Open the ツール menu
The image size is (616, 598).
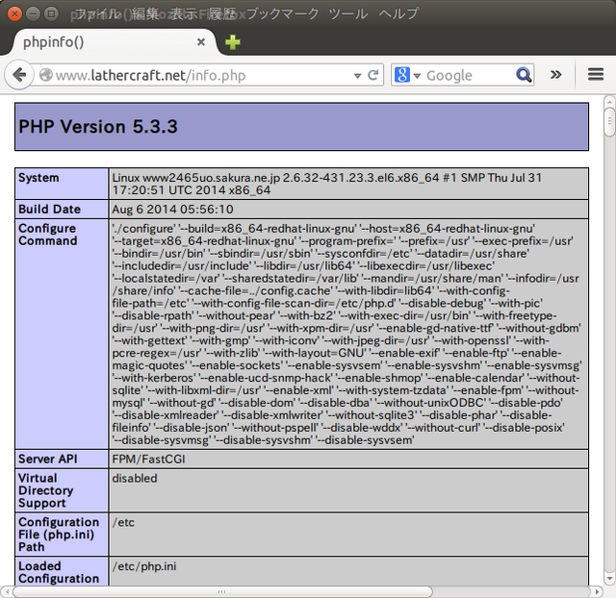pyautogui.click(x=348, y=13)
